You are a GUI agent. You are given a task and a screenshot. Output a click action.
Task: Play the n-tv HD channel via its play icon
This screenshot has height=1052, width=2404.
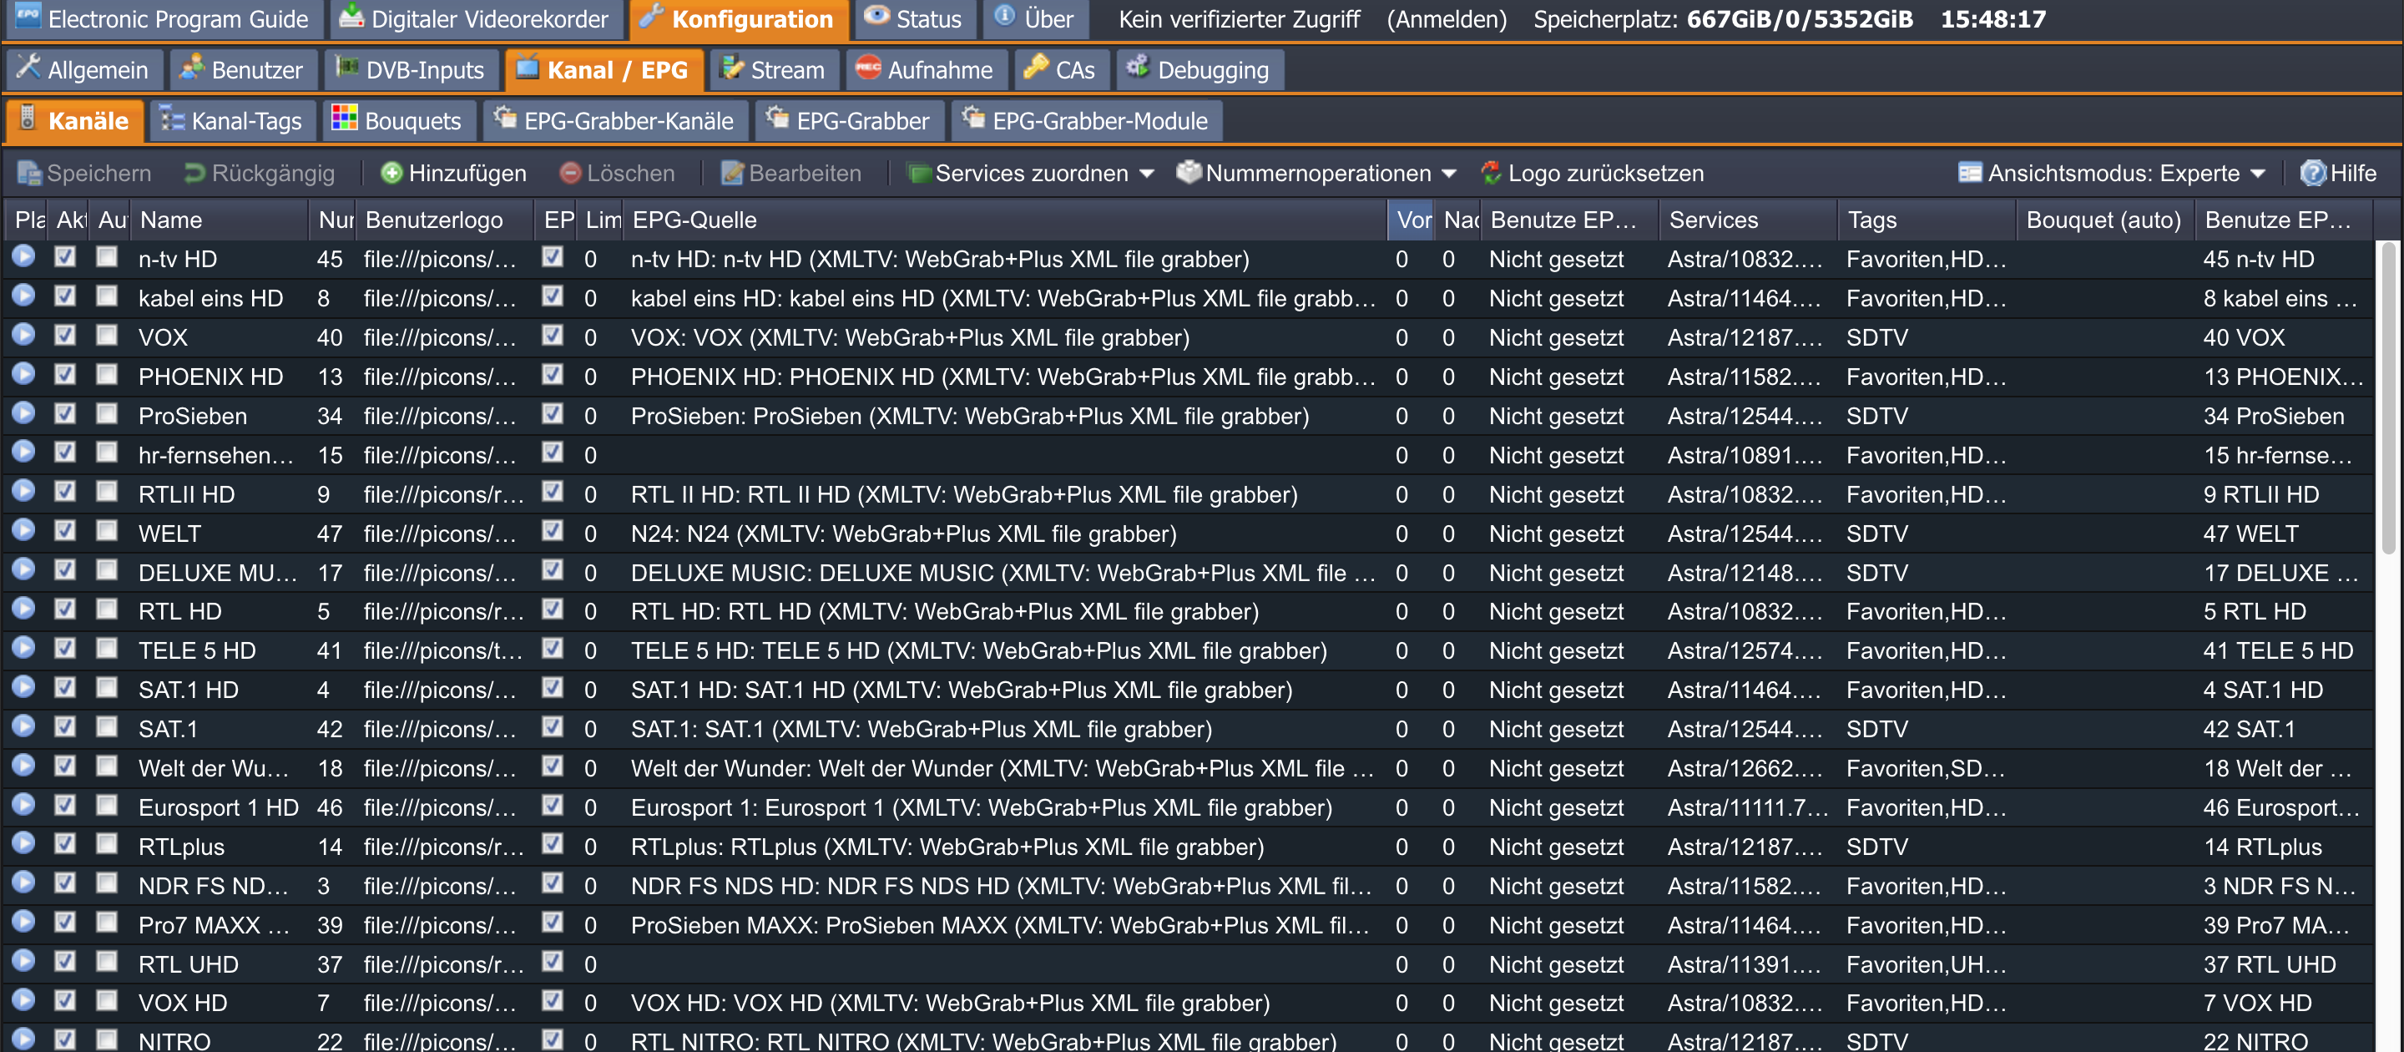click(23, 256)
